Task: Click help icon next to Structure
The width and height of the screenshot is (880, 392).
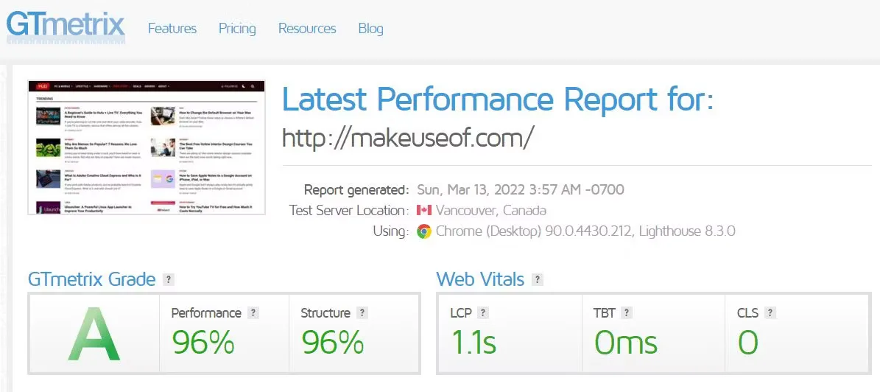Action: point(362,313)
